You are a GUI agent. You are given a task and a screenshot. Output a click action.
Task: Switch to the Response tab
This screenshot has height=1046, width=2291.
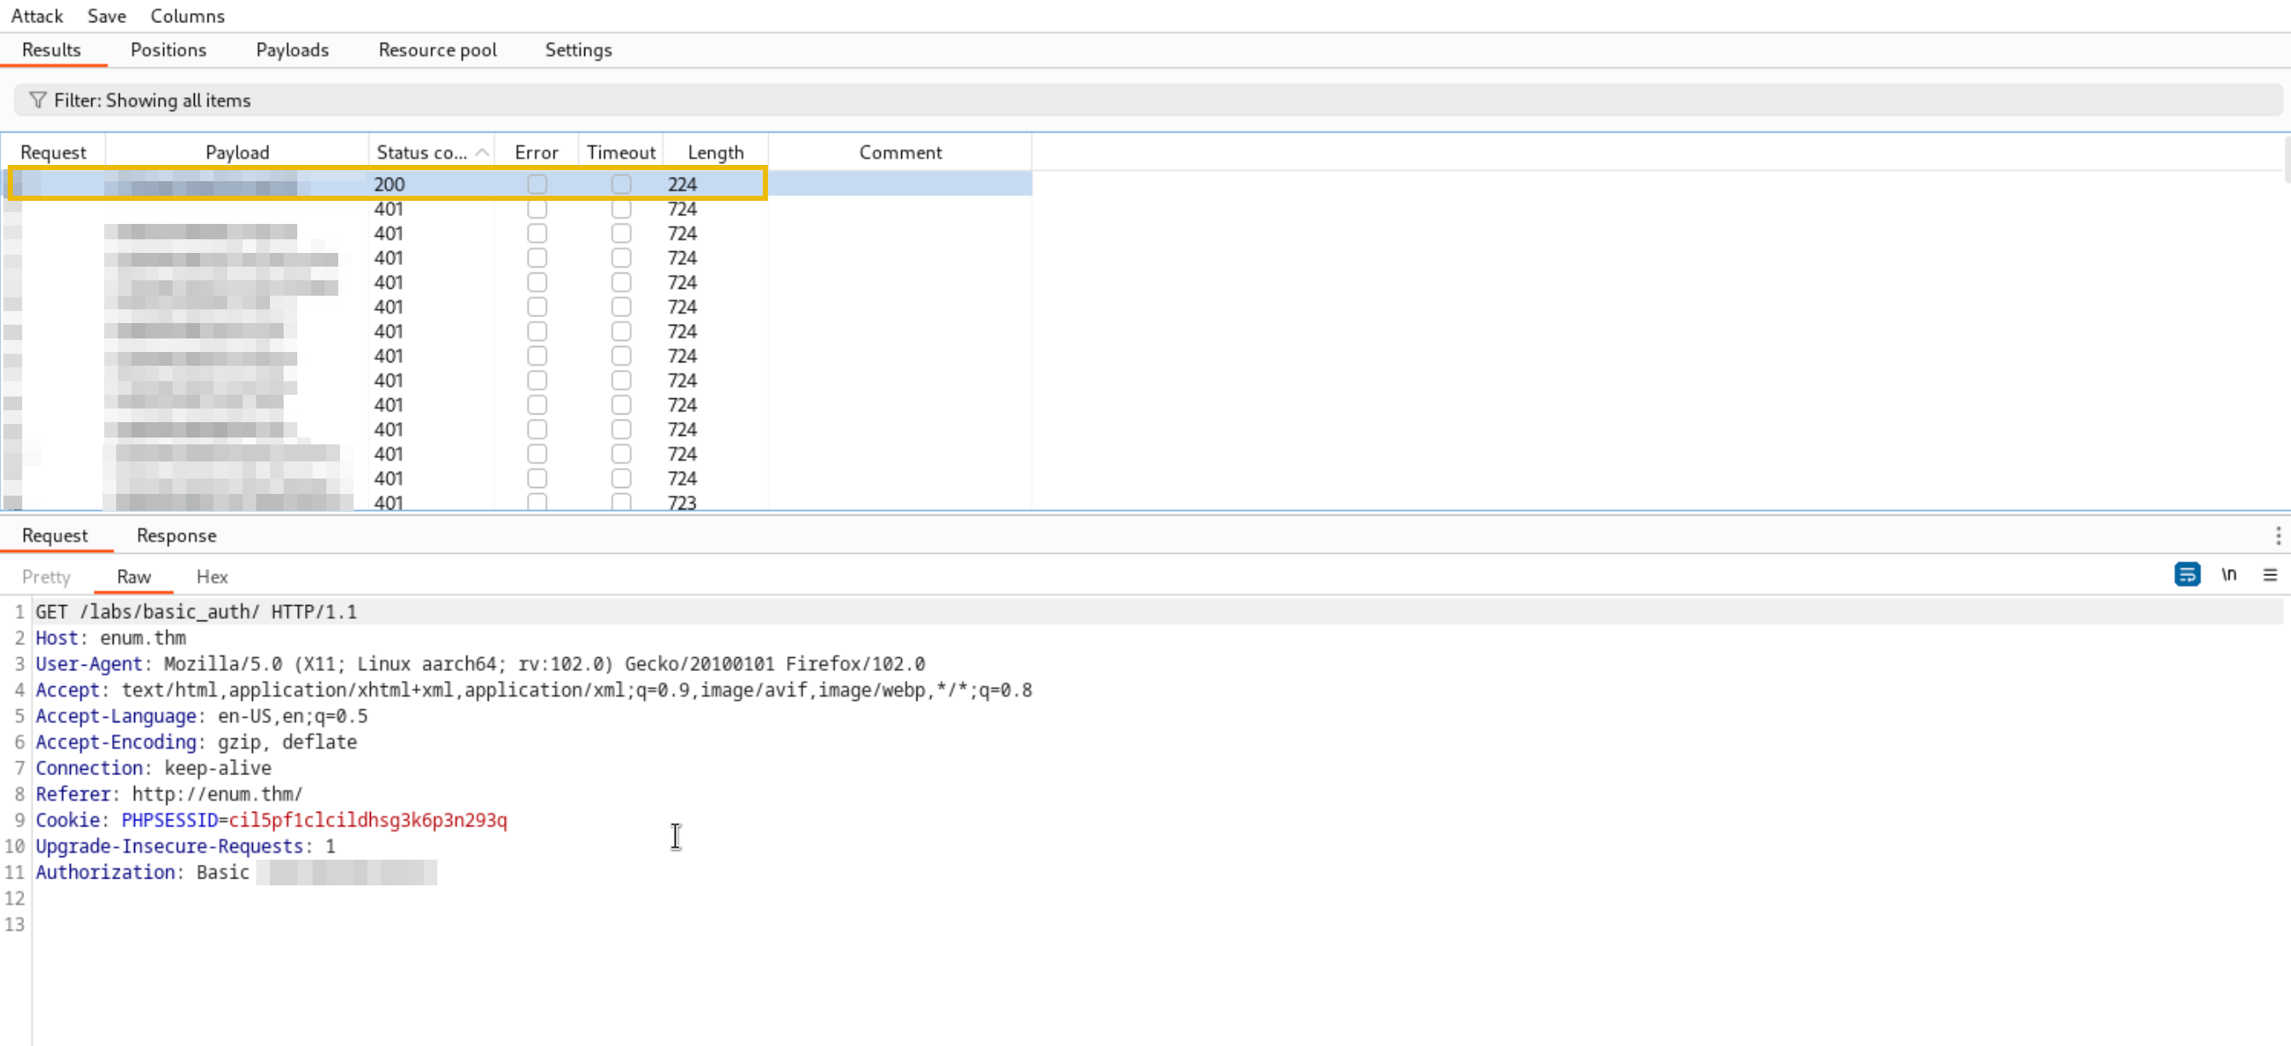click(x=176, y=536)
